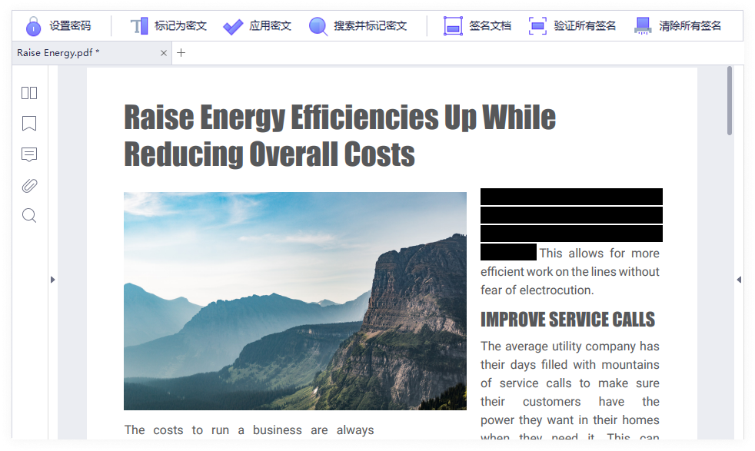Add a new tab with plus button
This screenshot has height=451, width=755.
tap(181, 53)
